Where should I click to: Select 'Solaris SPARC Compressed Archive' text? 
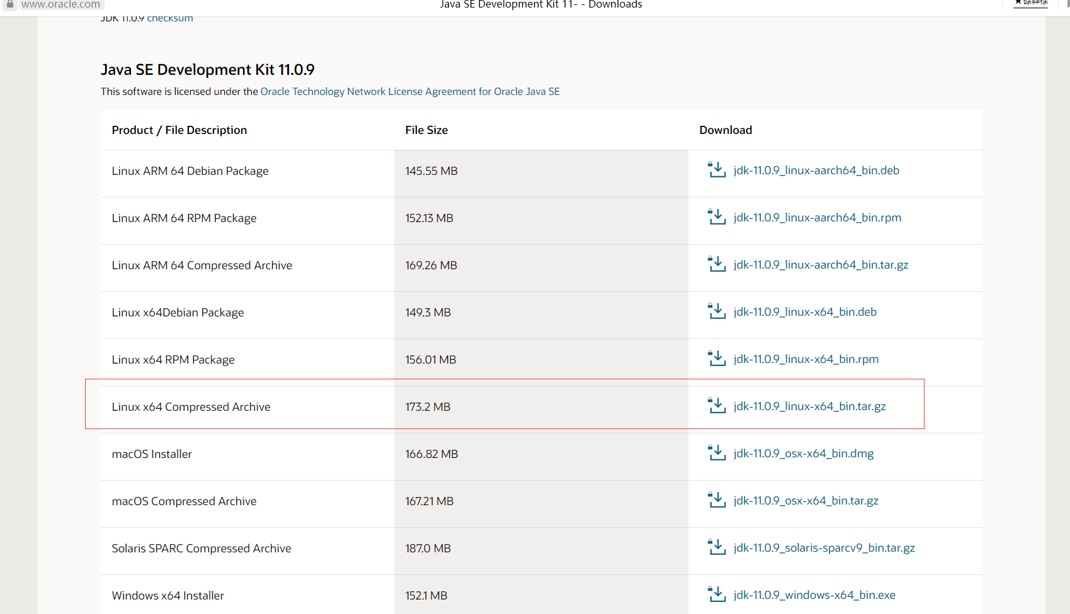coord(202,549)
